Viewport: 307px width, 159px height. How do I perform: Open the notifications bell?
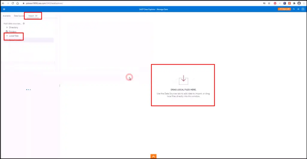pyautogui.click(x=298, y=9)
